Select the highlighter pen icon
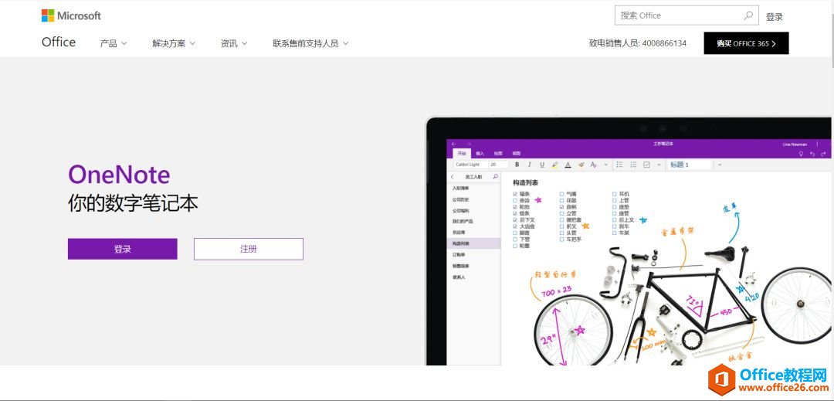Viewport: 834px width, 401px height. 554,165
